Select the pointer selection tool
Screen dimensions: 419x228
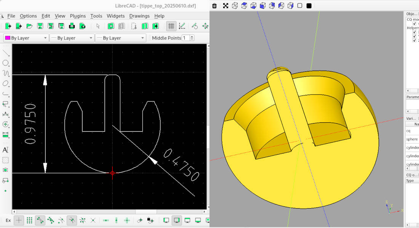(98, 26)
